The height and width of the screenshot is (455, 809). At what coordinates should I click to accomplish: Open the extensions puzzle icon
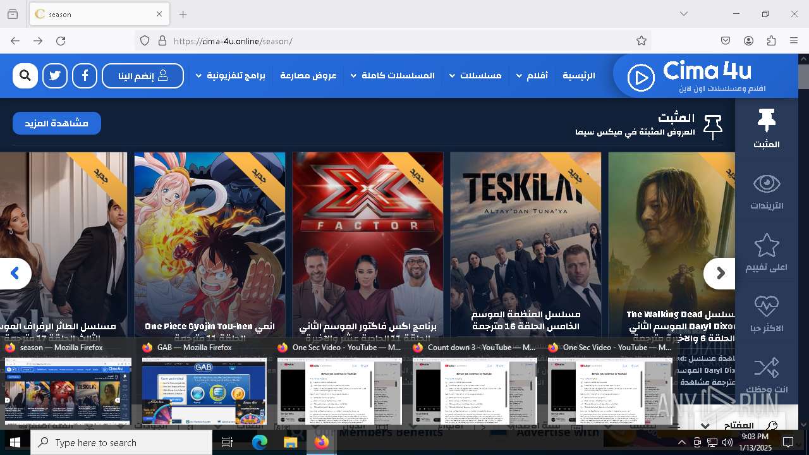[x=771, y=40]
